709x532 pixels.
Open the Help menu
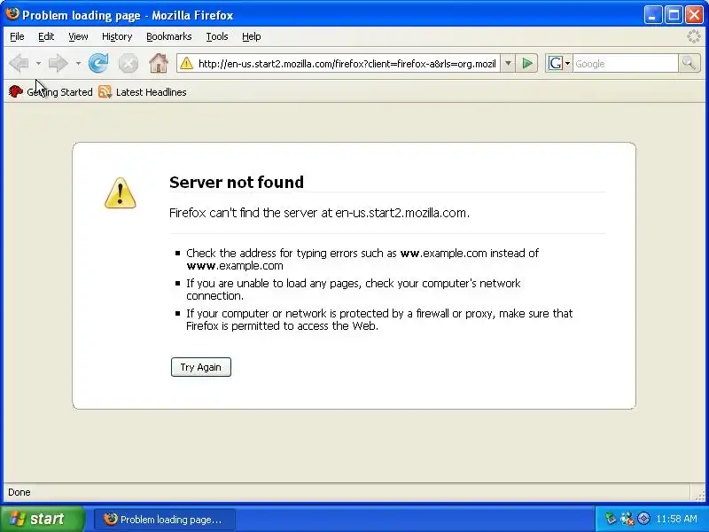[252, 36]
